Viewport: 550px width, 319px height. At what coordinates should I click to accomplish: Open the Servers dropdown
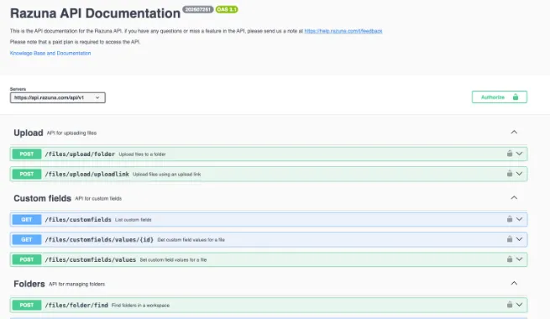[x=58, y=97]
